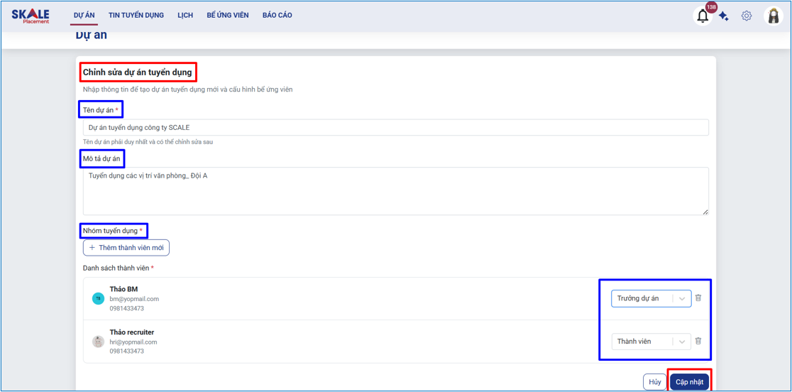This screenshot has width=792, height=392.
Task: Focus the Tên dự án input field
Action: (395, 128)
